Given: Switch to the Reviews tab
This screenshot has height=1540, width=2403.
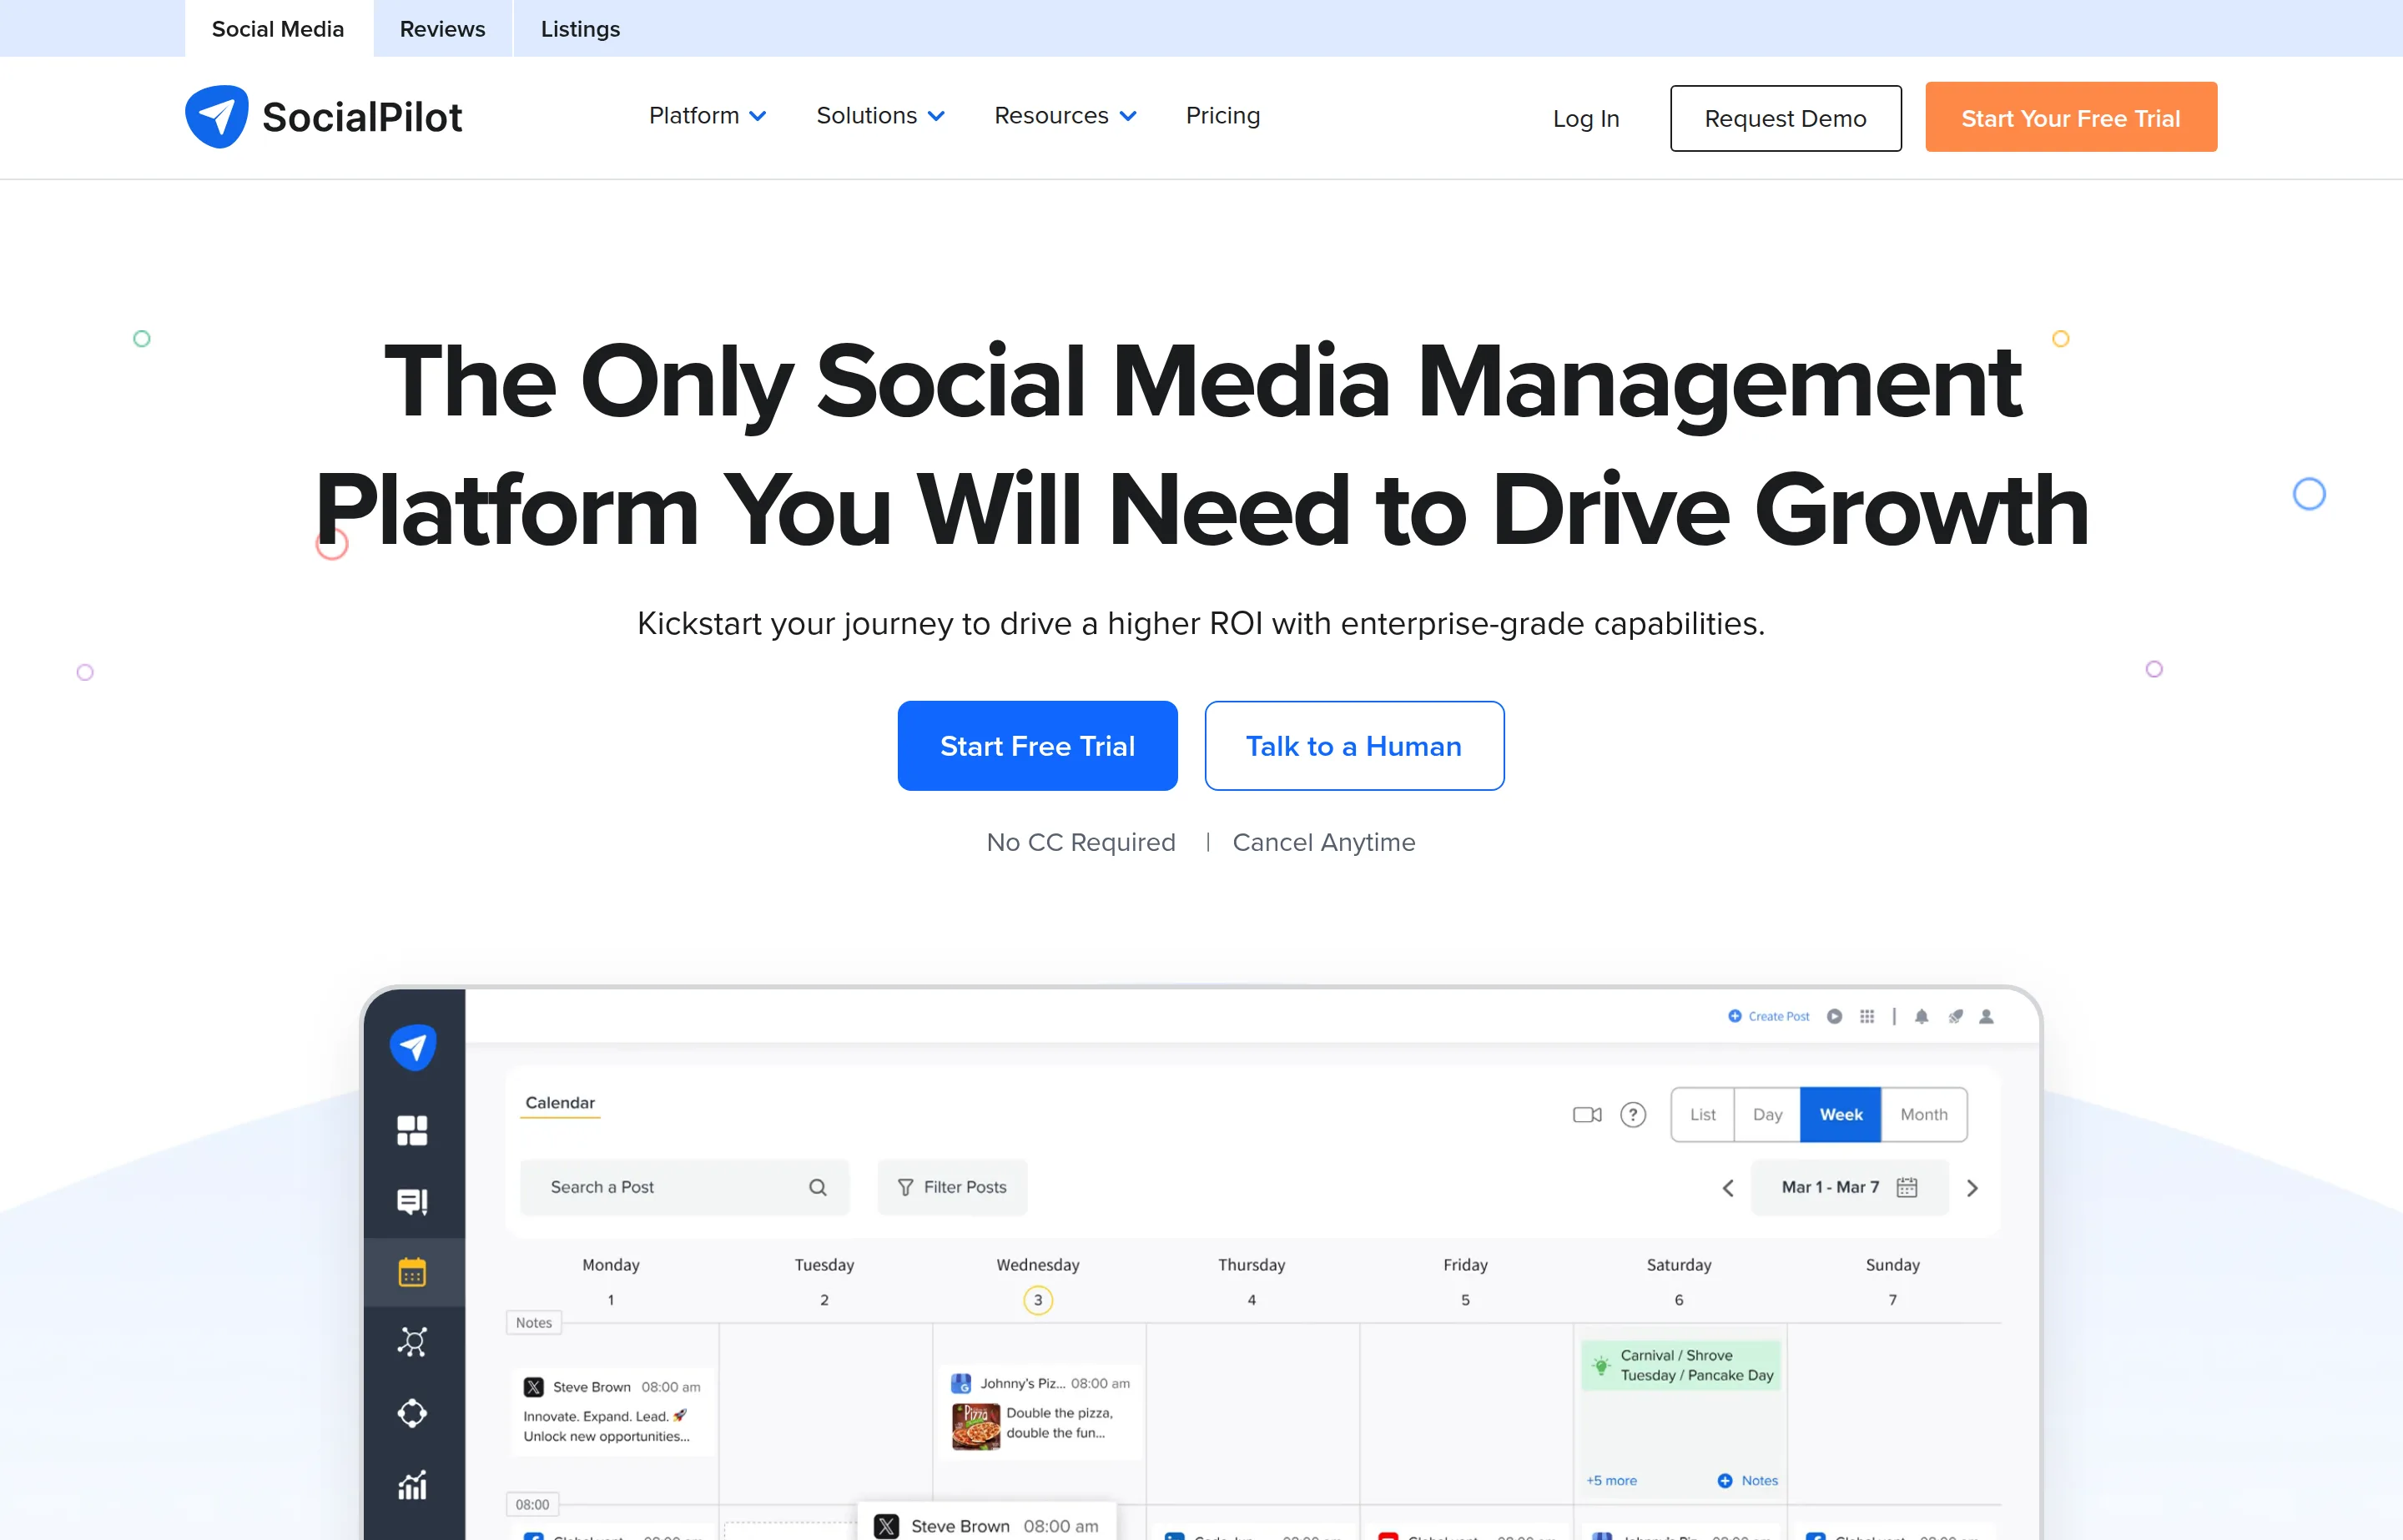Looking at the screenshot, I should 442,29.
